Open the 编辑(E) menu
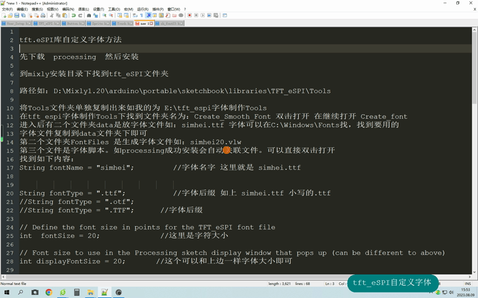Image resolution: width=478 pixels, height=298 pixels. pyautogui.click(x=22, y=9)
